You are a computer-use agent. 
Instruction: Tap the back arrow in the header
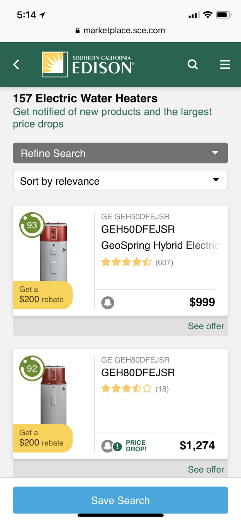[x=16, y=65]
